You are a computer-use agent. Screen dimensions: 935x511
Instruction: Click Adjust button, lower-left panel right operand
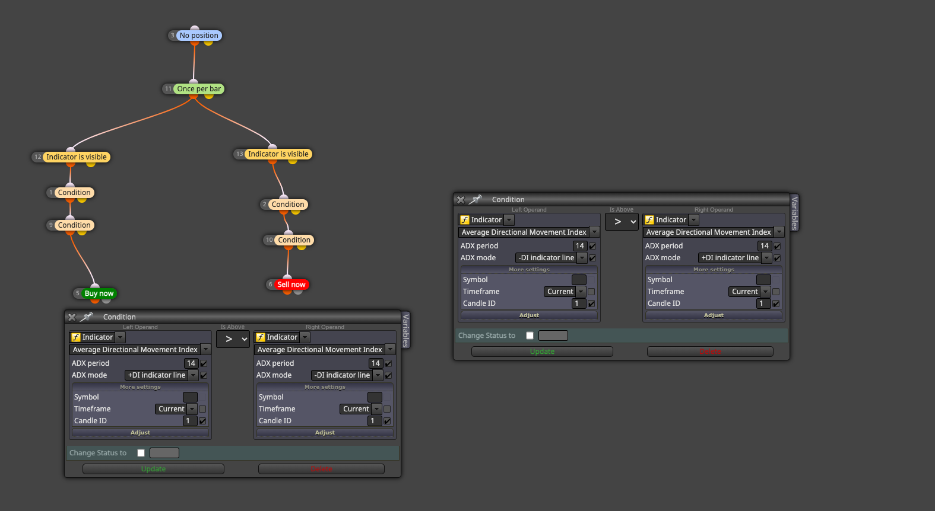pyautogui.click(x=325, y=433)
